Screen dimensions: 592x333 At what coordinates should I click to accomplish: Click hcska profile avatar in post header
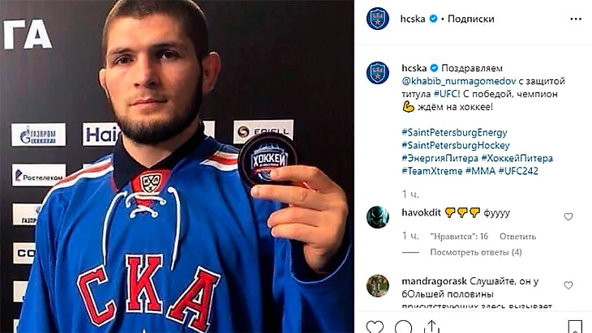(x=377, y=19)
